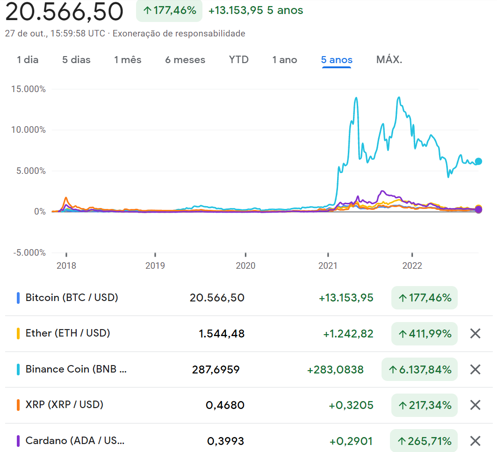Open the YTD chart view
497x452 pixels.
point(239,60)
